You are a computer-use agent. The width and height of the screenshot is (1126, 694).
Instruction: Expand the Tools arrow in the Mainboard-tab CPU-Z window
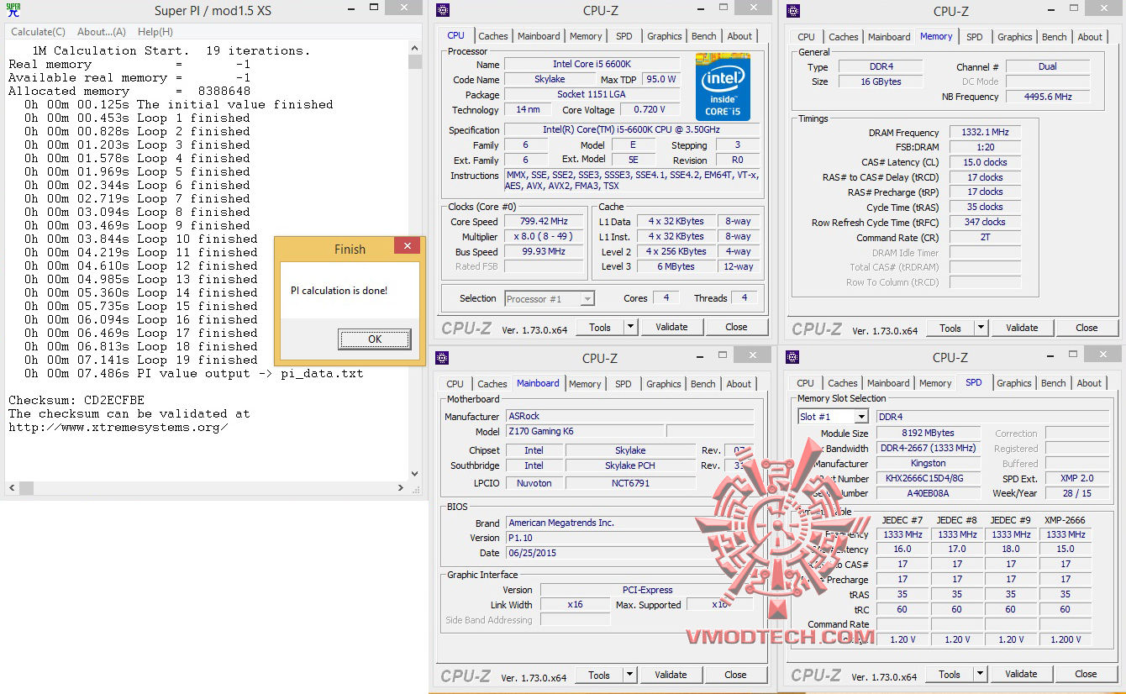click(629, 675)
